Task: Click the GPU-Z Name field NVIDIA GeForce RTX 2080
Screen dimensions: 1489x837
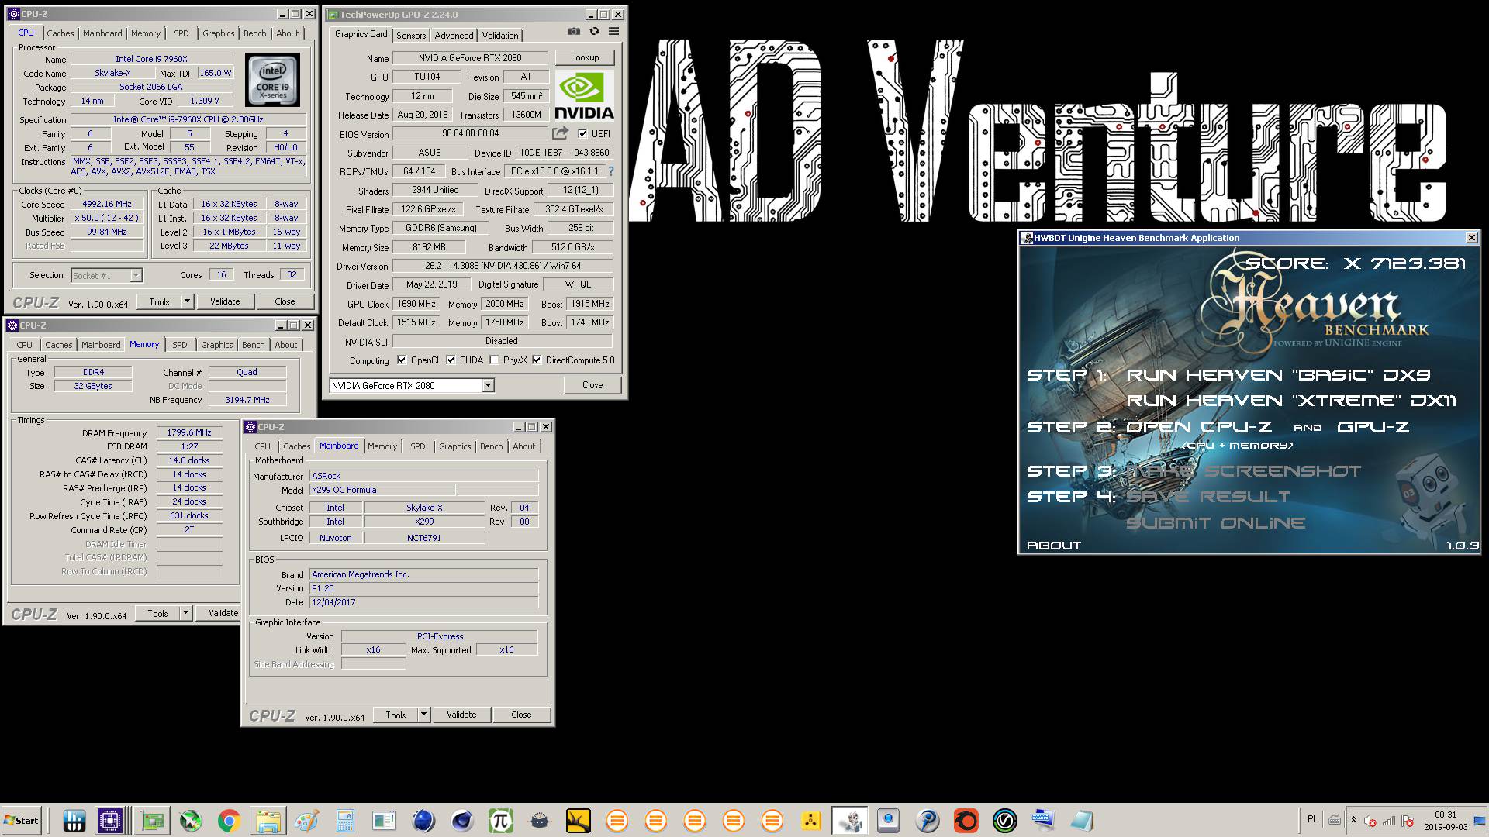Action: click(470, 57)
